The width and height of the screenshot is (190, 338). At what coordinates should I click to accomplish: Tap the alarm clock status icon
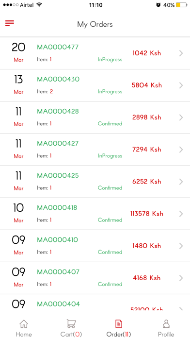pyautogui.click(x=158, y=5)
